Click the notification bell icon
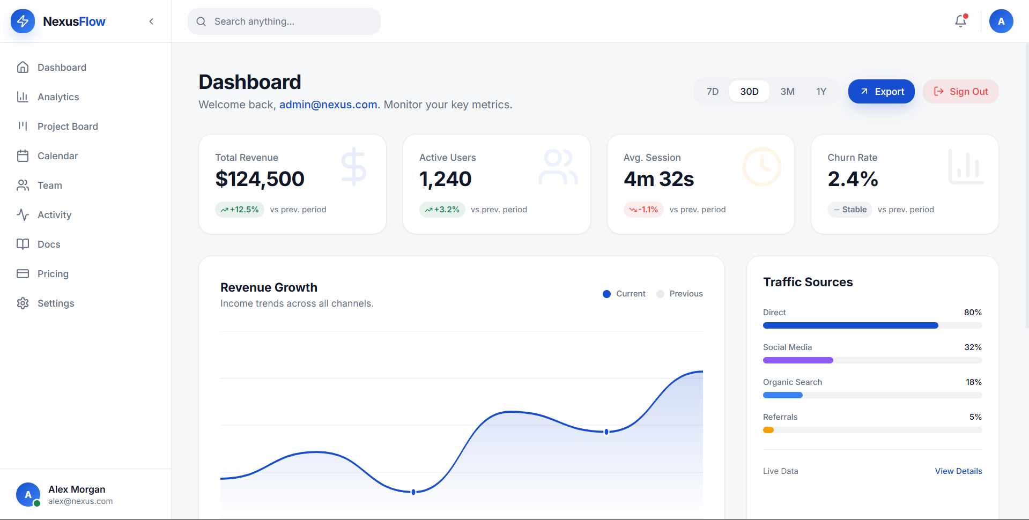Screen dimensions: 1029x520 pyautogui.click(x=960, y=21)
